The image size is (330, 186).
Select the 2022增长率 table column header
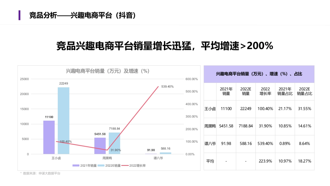[265, 91]
